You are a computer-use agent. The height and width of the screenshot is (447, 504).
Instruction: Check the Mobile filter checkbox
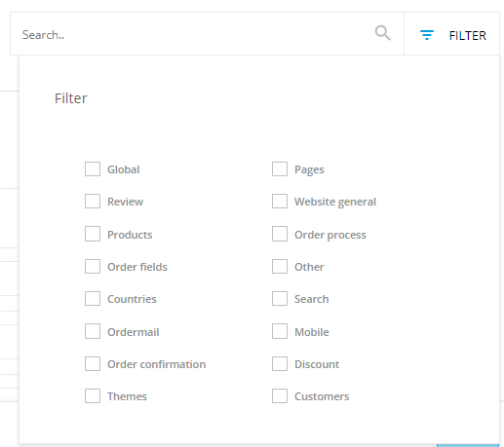coord(280,331)
